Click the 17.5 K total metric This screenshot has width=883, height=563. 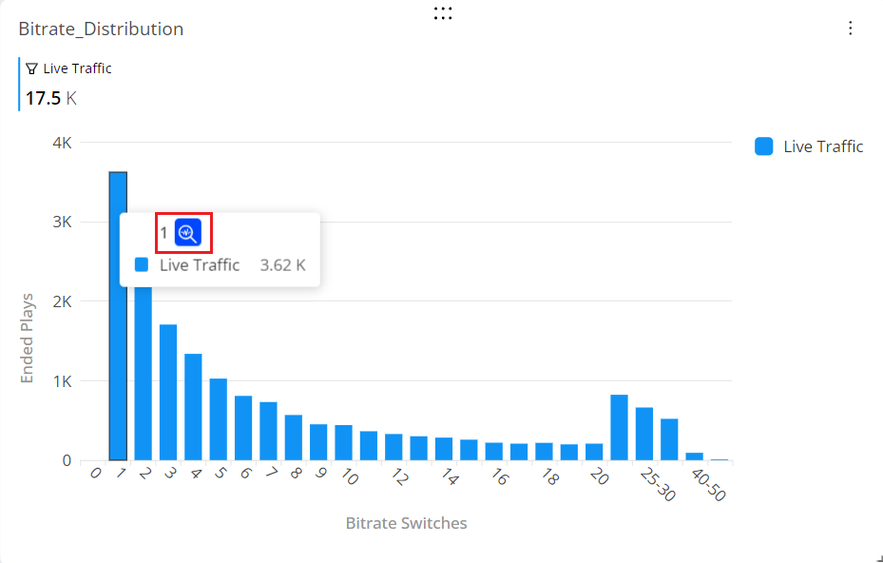pos(50,99)
